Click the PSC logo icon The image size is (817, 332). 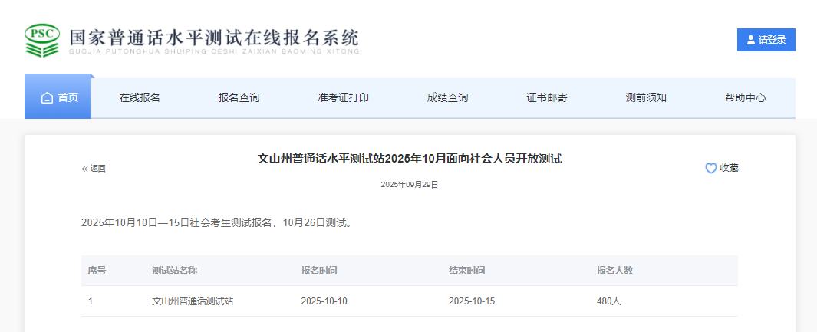click(41, 40)
